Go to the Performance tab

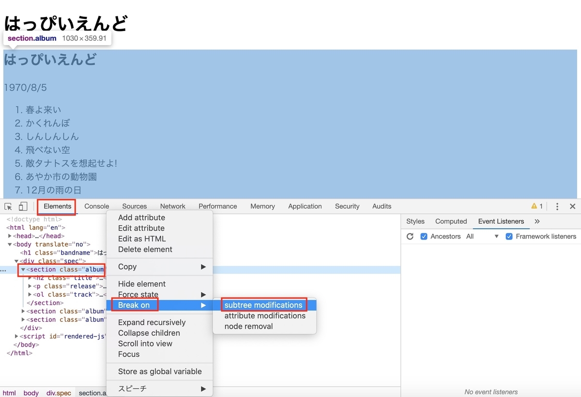pos(218,206)
